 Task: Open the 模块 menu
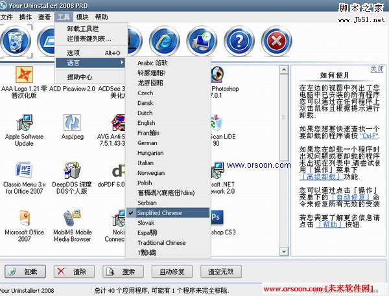coord(82,17)
